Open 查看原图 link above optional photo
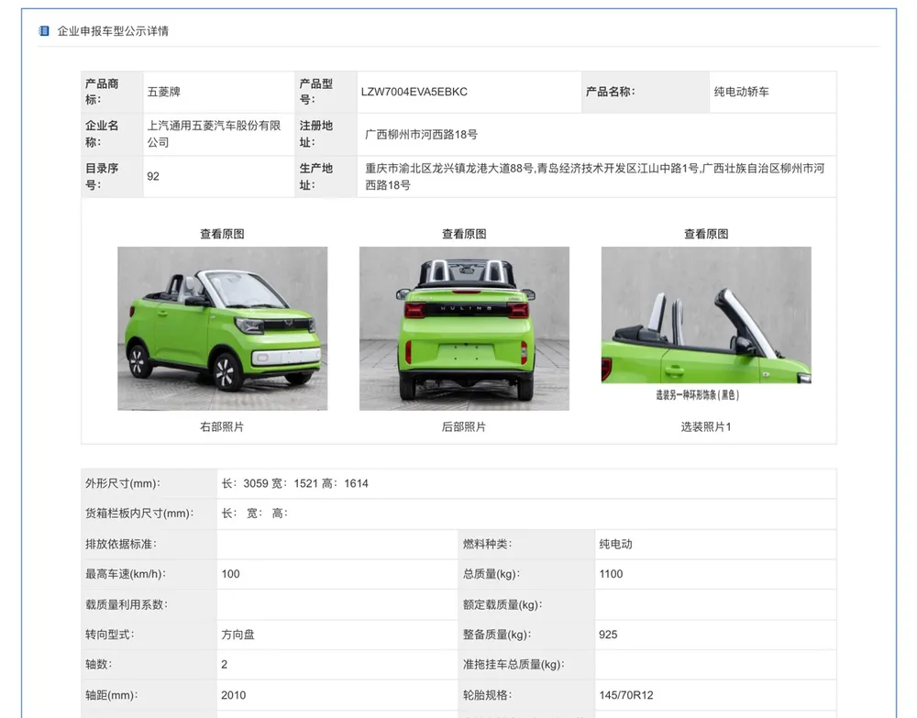917x718 pixels. 706,234
